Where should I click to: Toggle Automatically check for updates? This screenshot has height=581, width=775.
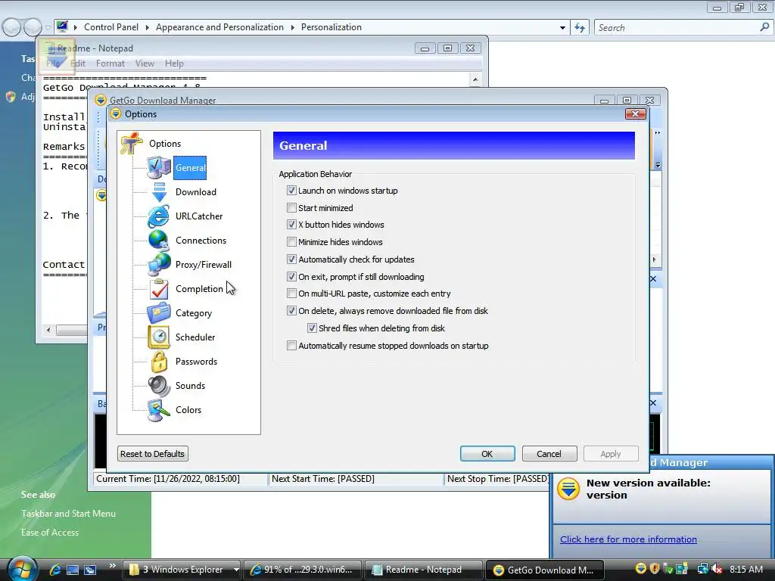click(291, 259)
